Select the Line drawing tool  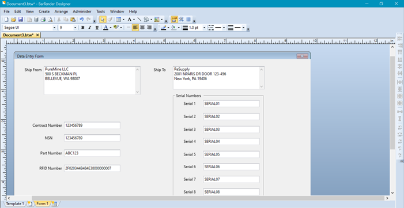click(x=139, y=20)
